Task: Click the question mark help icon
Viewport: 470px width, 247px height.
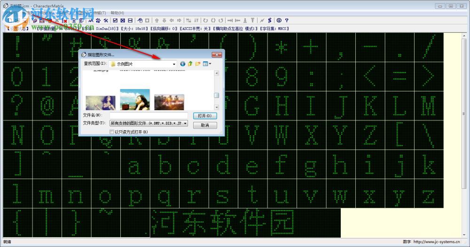Action: click(x=287, y=20)
